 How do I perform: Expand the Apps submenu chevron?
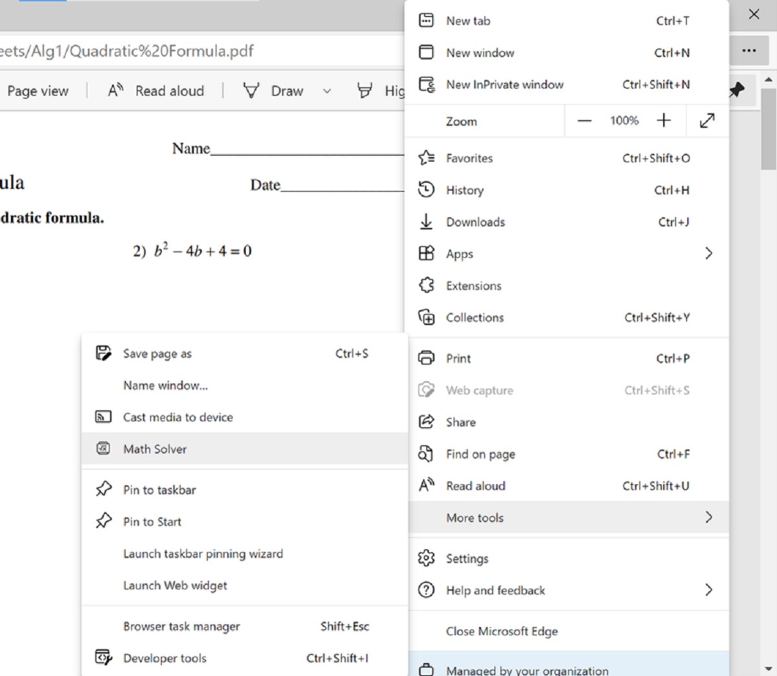tap(708, 254)
